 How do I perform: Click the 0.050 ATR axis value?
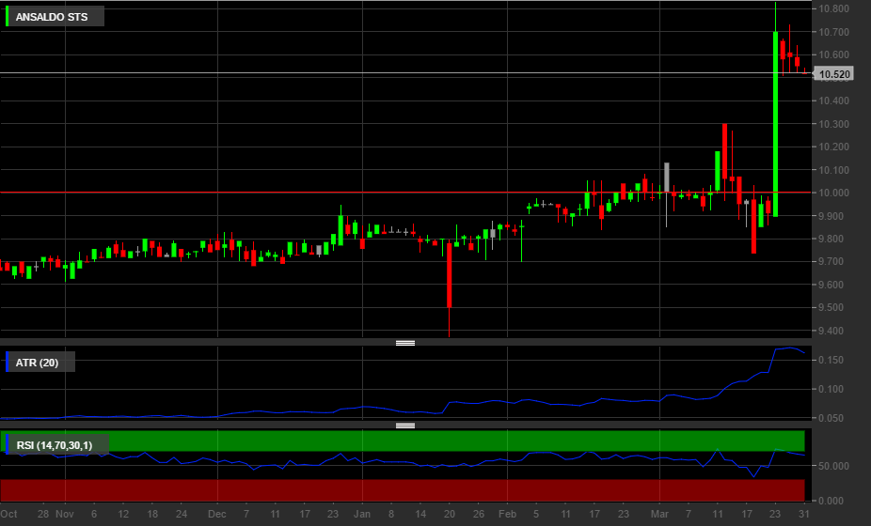click(831, 418)
